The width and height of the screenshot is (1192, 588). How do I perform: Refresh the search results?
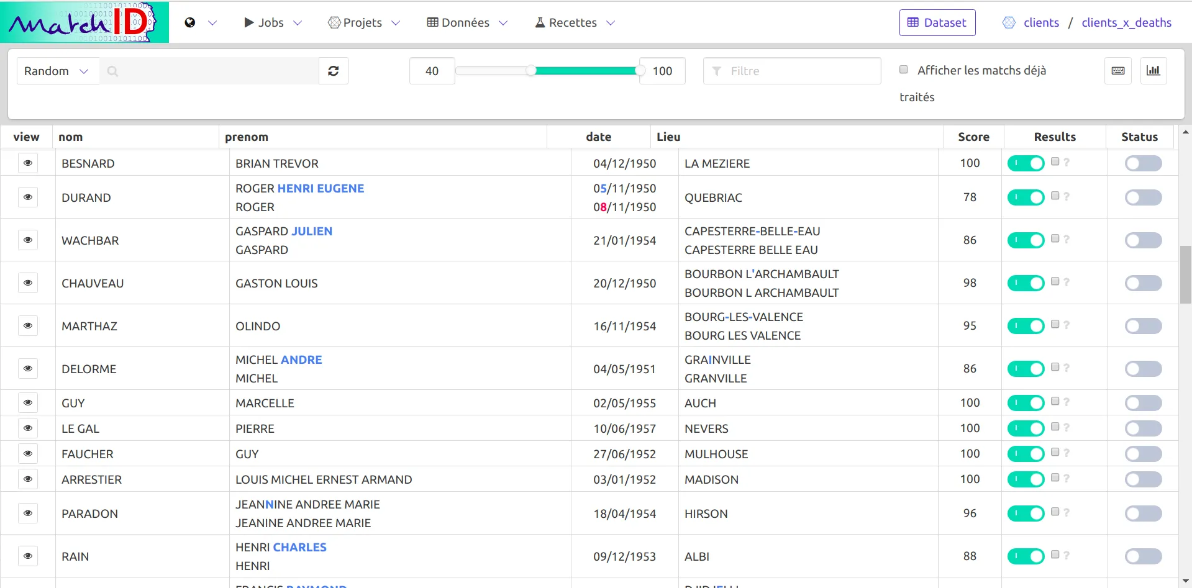pyautogui.click(x=334, y=71)
